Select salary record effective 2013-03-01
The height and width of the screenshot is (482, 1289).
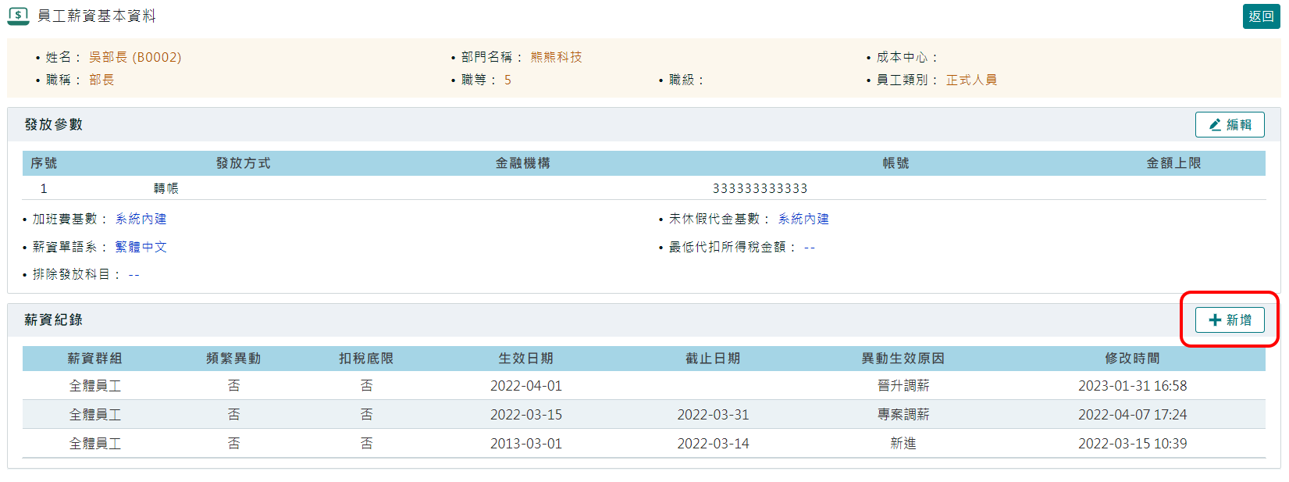pyautogui.click(x=525, y=444)
